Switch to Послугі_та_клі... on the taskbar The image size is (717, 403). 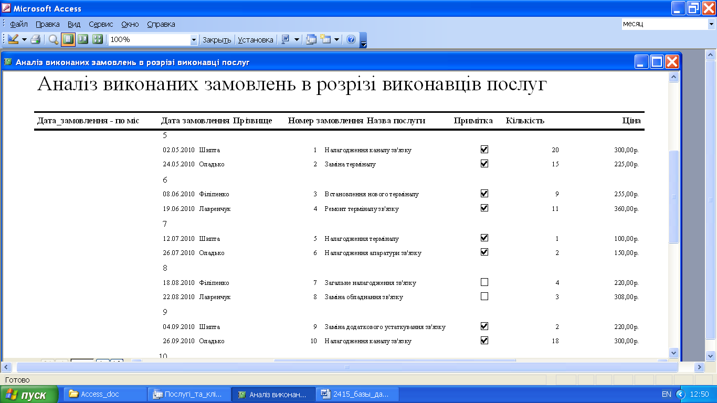point(190,394)
